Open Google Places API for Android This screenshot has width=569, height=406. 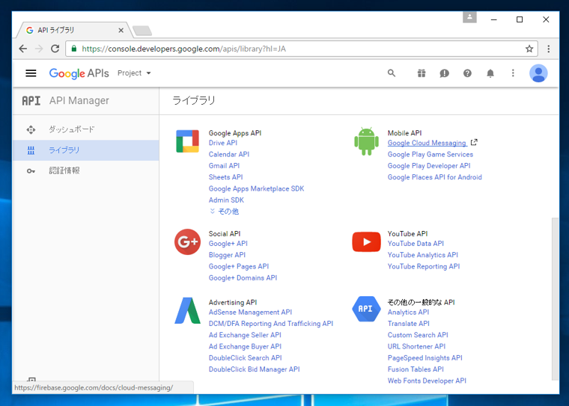pyautogui.click(x=435, y=177)
